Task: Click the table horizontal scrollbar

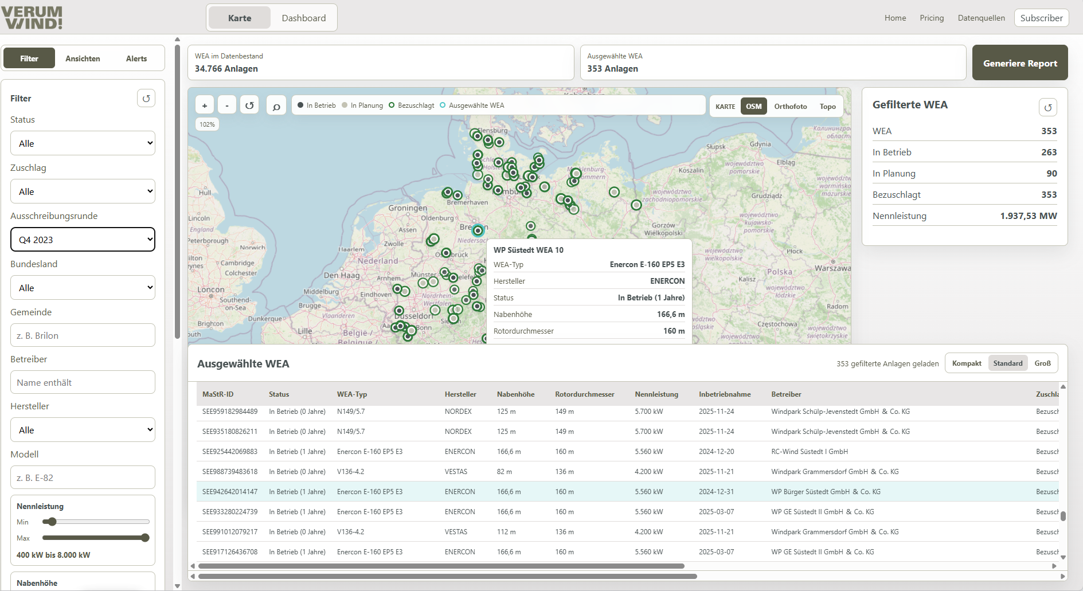Action: [x=441, y=566]
